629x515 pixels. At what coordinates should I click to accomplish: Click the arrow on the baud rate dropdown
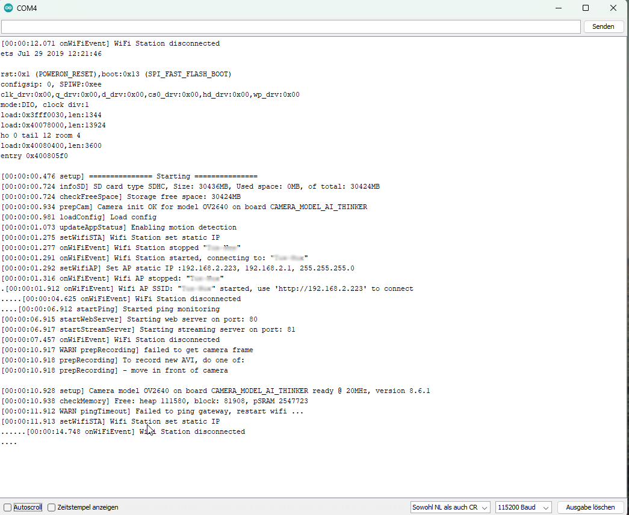545,507
